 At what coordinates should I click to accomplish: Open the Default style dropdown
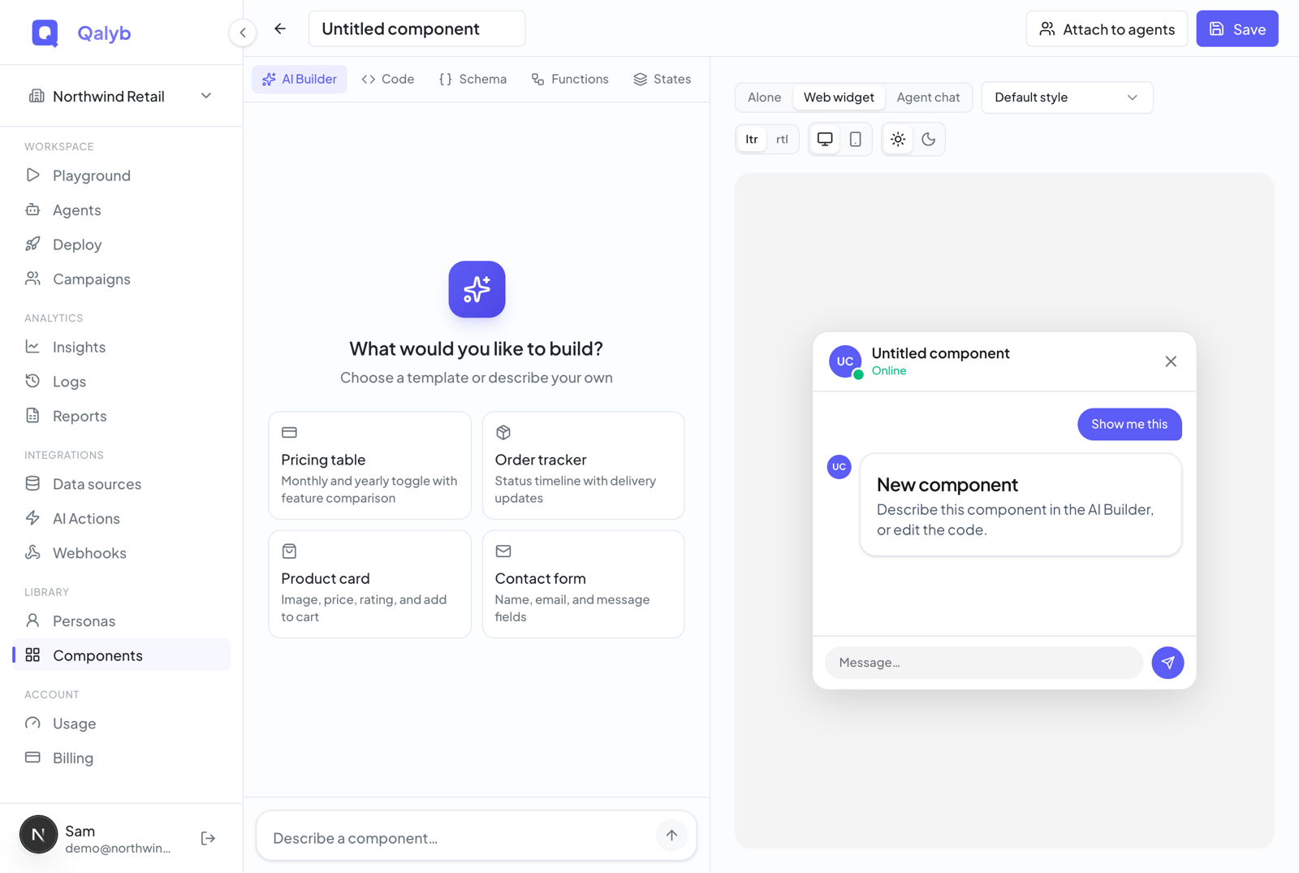point(1067,97)
